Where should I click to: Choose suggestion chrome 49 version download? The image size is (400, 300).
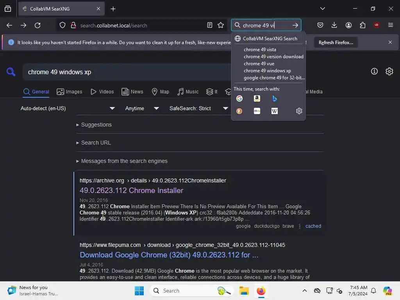(x=273, y=57)
